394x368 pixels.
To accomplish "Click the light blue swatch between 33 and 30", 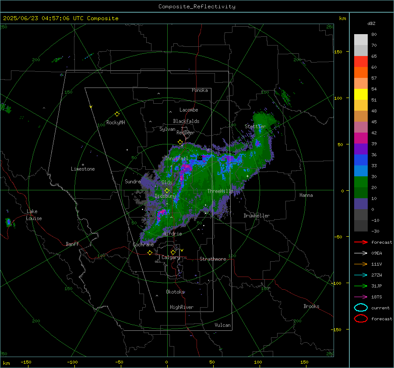I will (361, 171).
